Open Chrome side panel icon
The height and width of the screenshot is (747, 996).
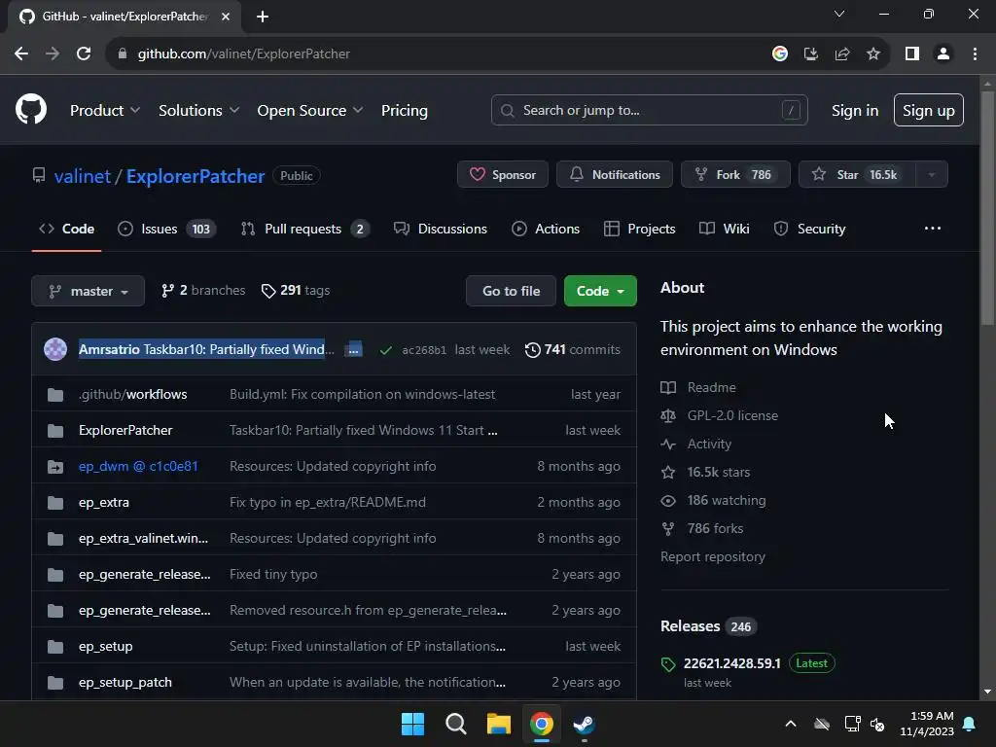click(x=911, y=54)
